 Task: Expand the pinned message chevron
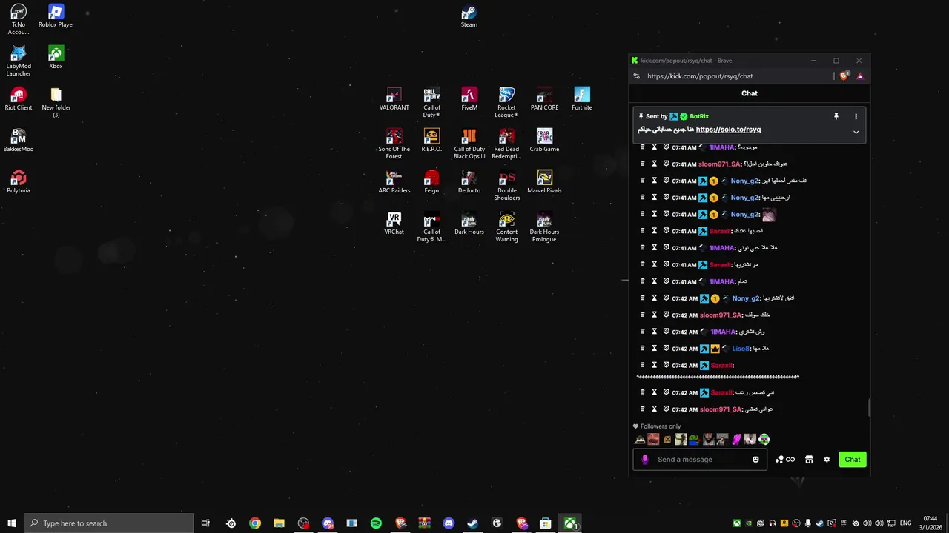(x=856, y=133)
